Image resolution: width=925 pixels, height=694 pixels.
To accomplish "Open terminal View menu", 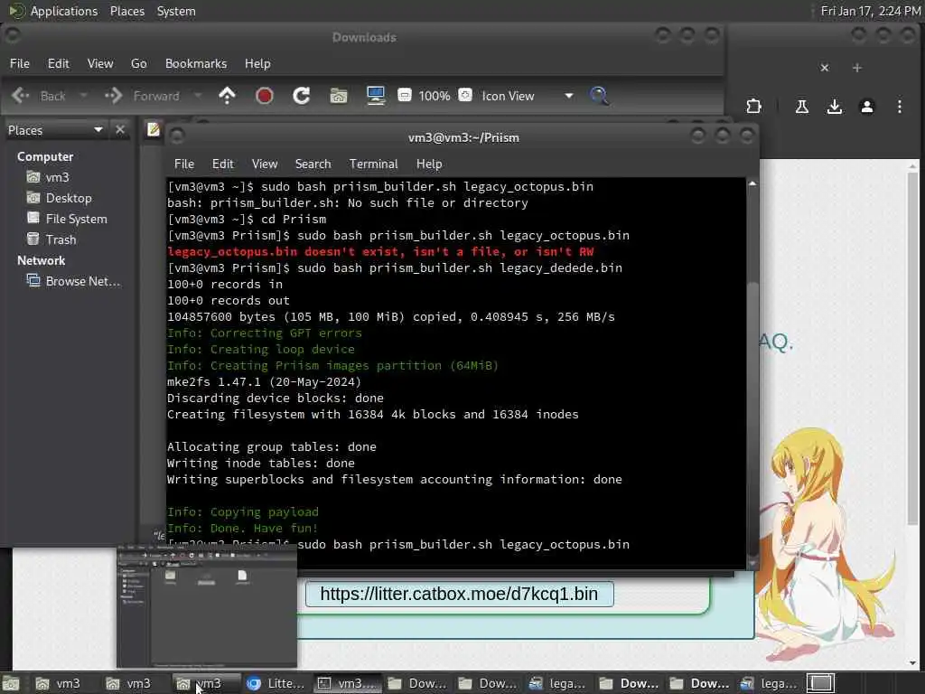I will [265, 164].
